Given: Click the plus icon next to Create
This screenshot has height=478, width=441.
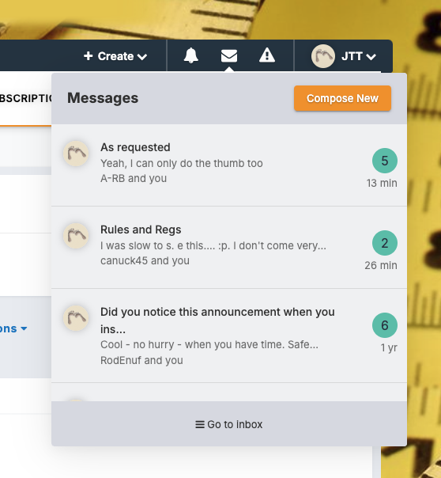Looking at the screenshot, I should [89, 55].
